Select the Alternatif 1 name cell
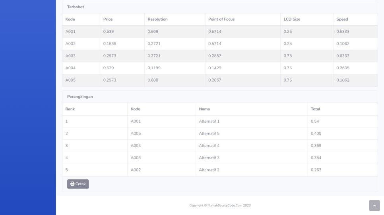384x215 pixels. [x=209, y=121]
